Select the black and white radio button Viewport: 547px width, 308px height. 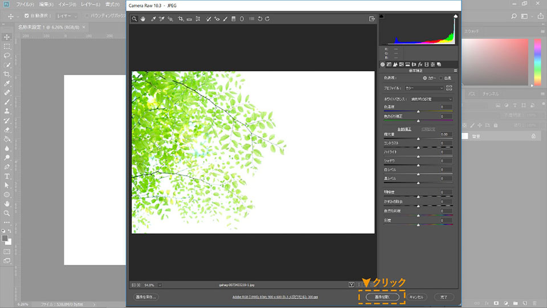(x=441, y=78)
